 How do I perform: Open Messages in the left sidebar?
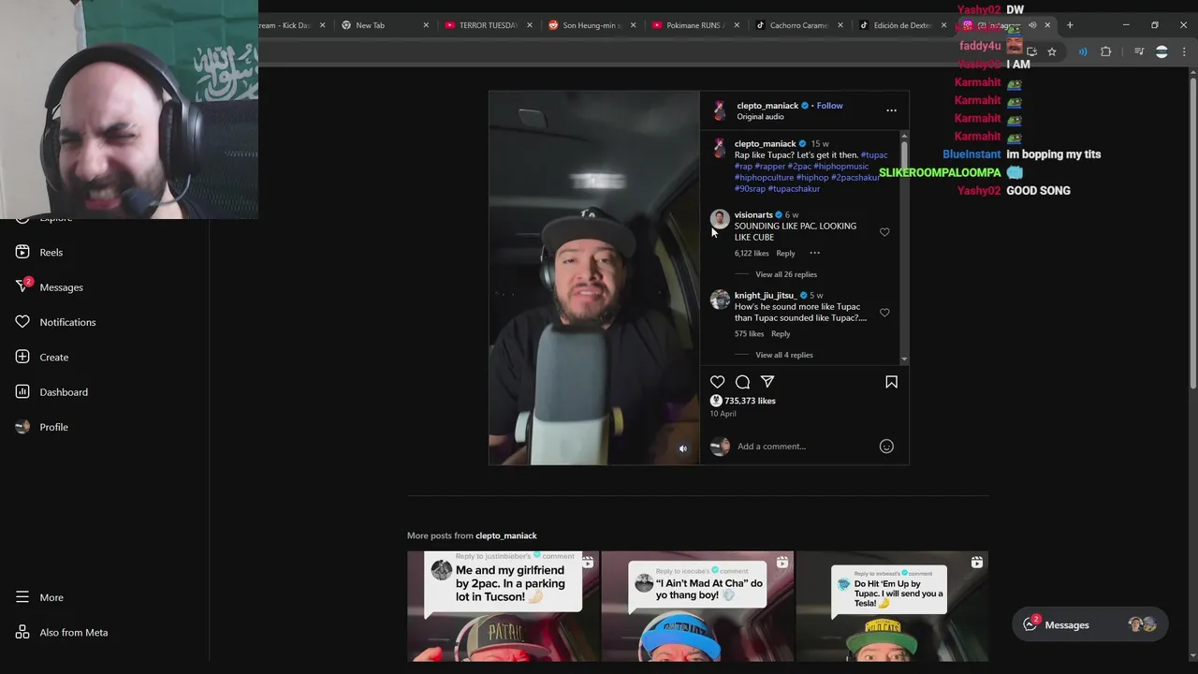tap(50, 286)
